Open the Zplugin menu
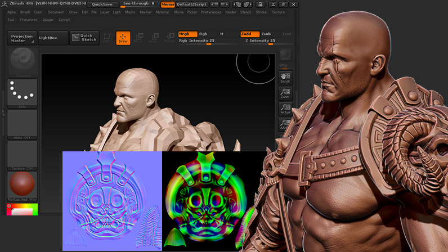 tap(48, 20)
